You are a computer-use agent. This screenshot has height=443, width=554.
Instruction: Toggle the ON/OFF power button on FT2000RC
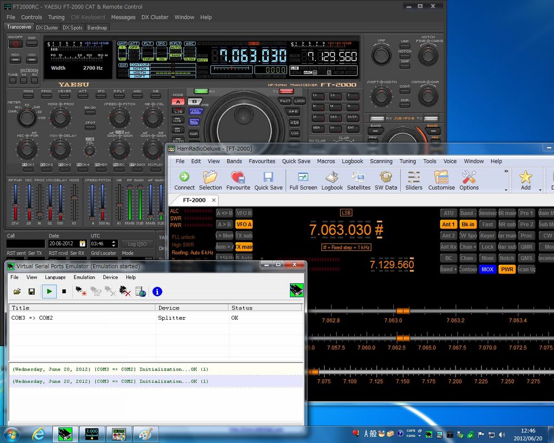click(16, 44)
